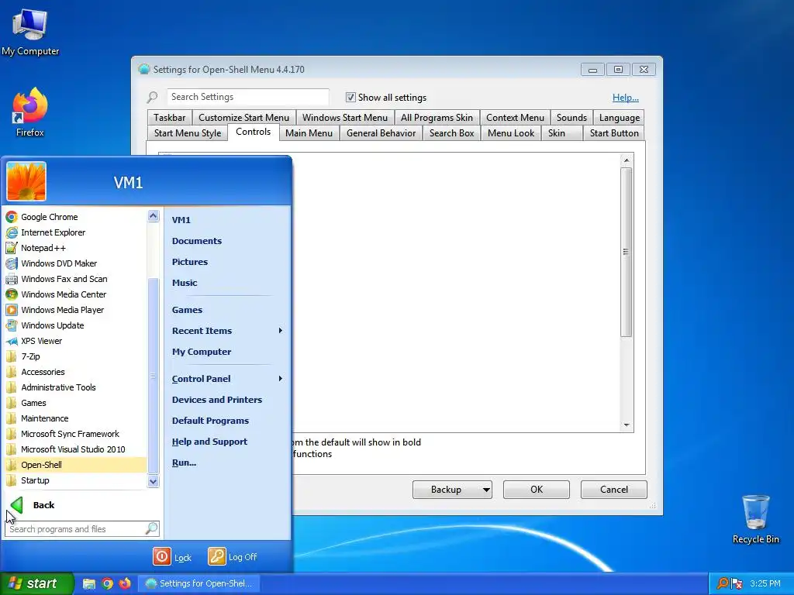Click the settings pane scroll-up arrow
Screen dimensions: 794x595
click(627, 160)
